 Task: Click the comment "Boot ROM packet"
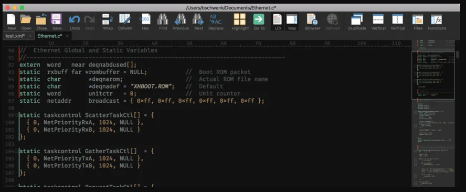click(225, 72)
